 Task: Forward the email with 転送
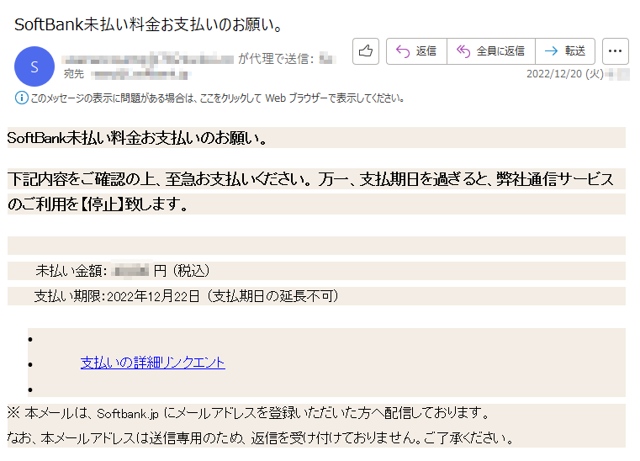click(x=565, y=51)
